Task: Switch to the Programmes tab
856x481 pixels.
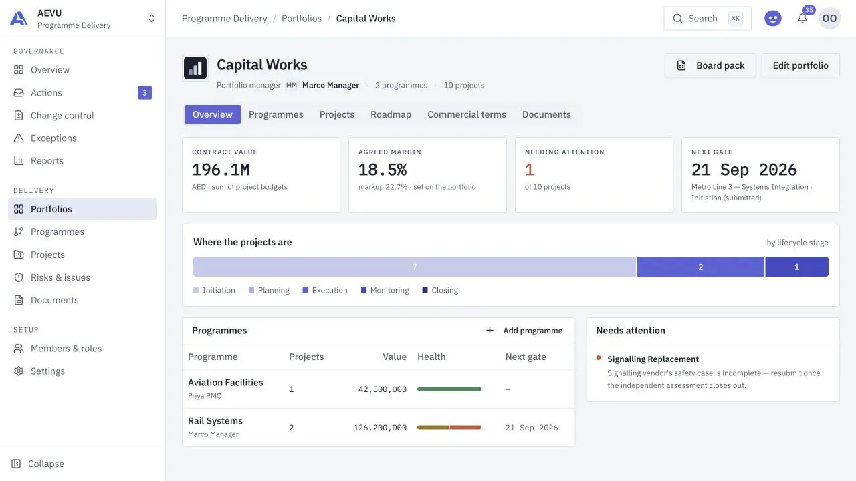Action: pyautogui.click(x=276, y=114)
